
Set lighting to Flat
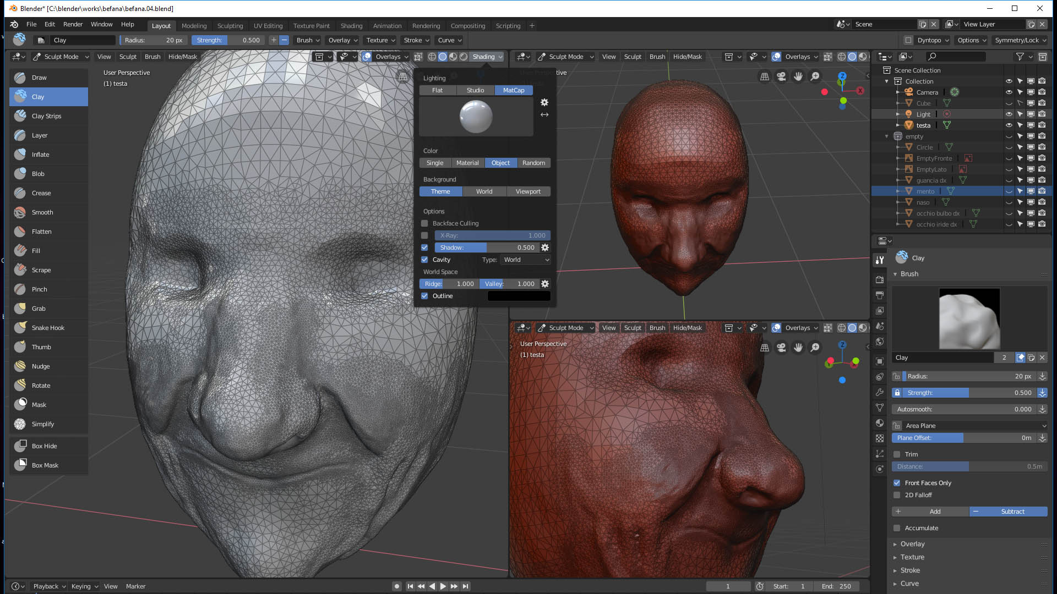coord(438,90)
